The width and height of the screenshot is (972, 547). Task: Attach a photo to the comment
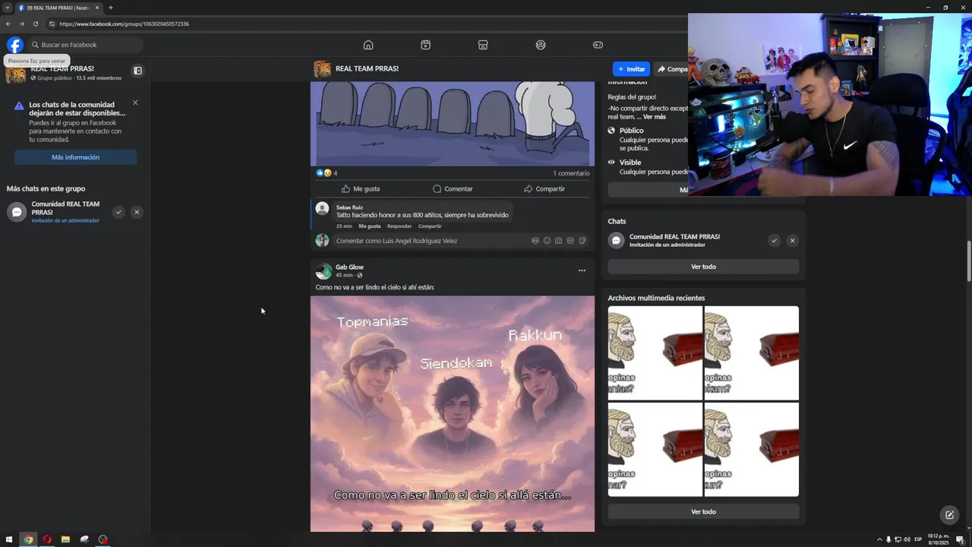coord(558,241)
